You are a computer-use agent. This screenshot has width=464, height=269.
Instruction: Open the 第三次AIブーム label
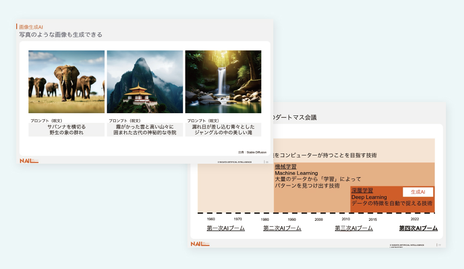click(x=354, y=228)
